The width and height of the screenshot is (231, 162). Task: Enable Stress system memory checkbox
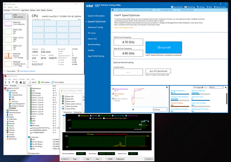pyautogui.click(x=66, y=104)
